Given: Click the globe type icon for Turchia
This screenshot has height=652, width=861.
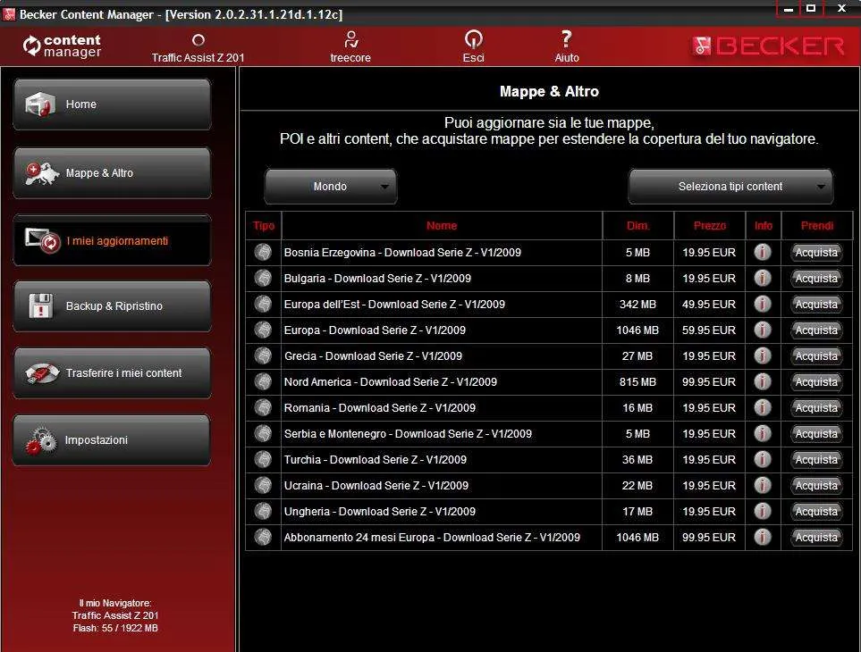Looking at the screenshot, I should (264, 459).
